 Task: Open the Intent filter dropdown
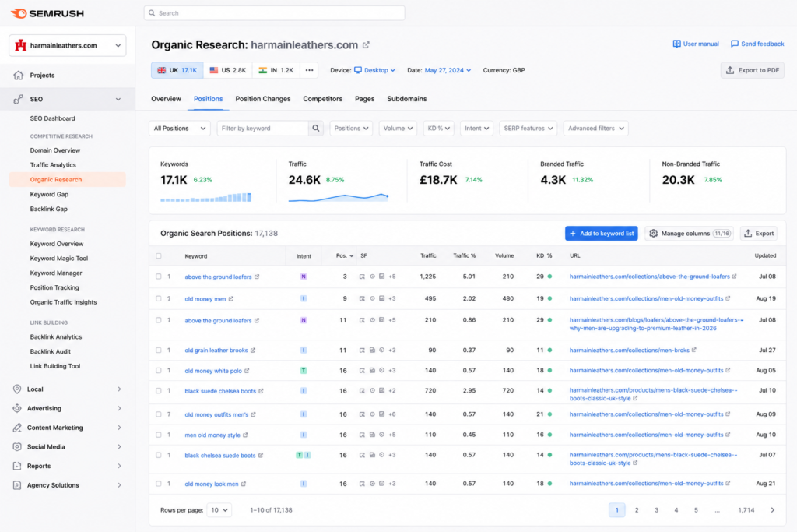476,129
